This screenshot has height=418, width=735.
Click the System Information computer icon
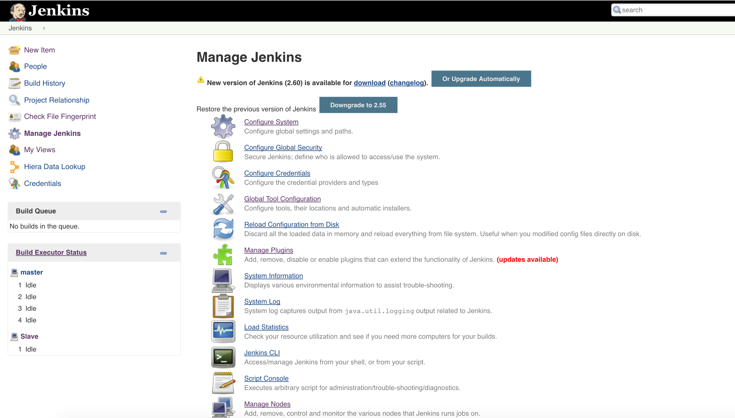(223, 280)
